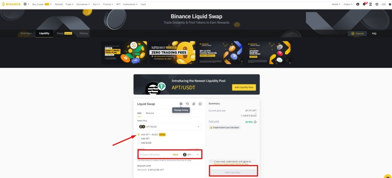Click the history refresh icon in Liquid Swap
The width and height of the screenshot is (392, 178).
(187, 104)
